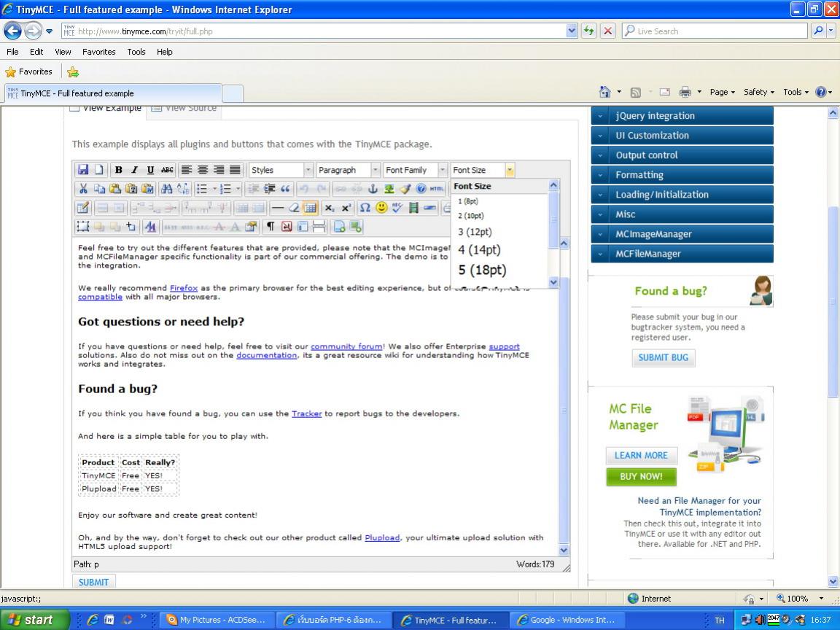Click the editor content vertical scrollbar
The height and width of the screenshot is (630, 840).
(564, 397)
